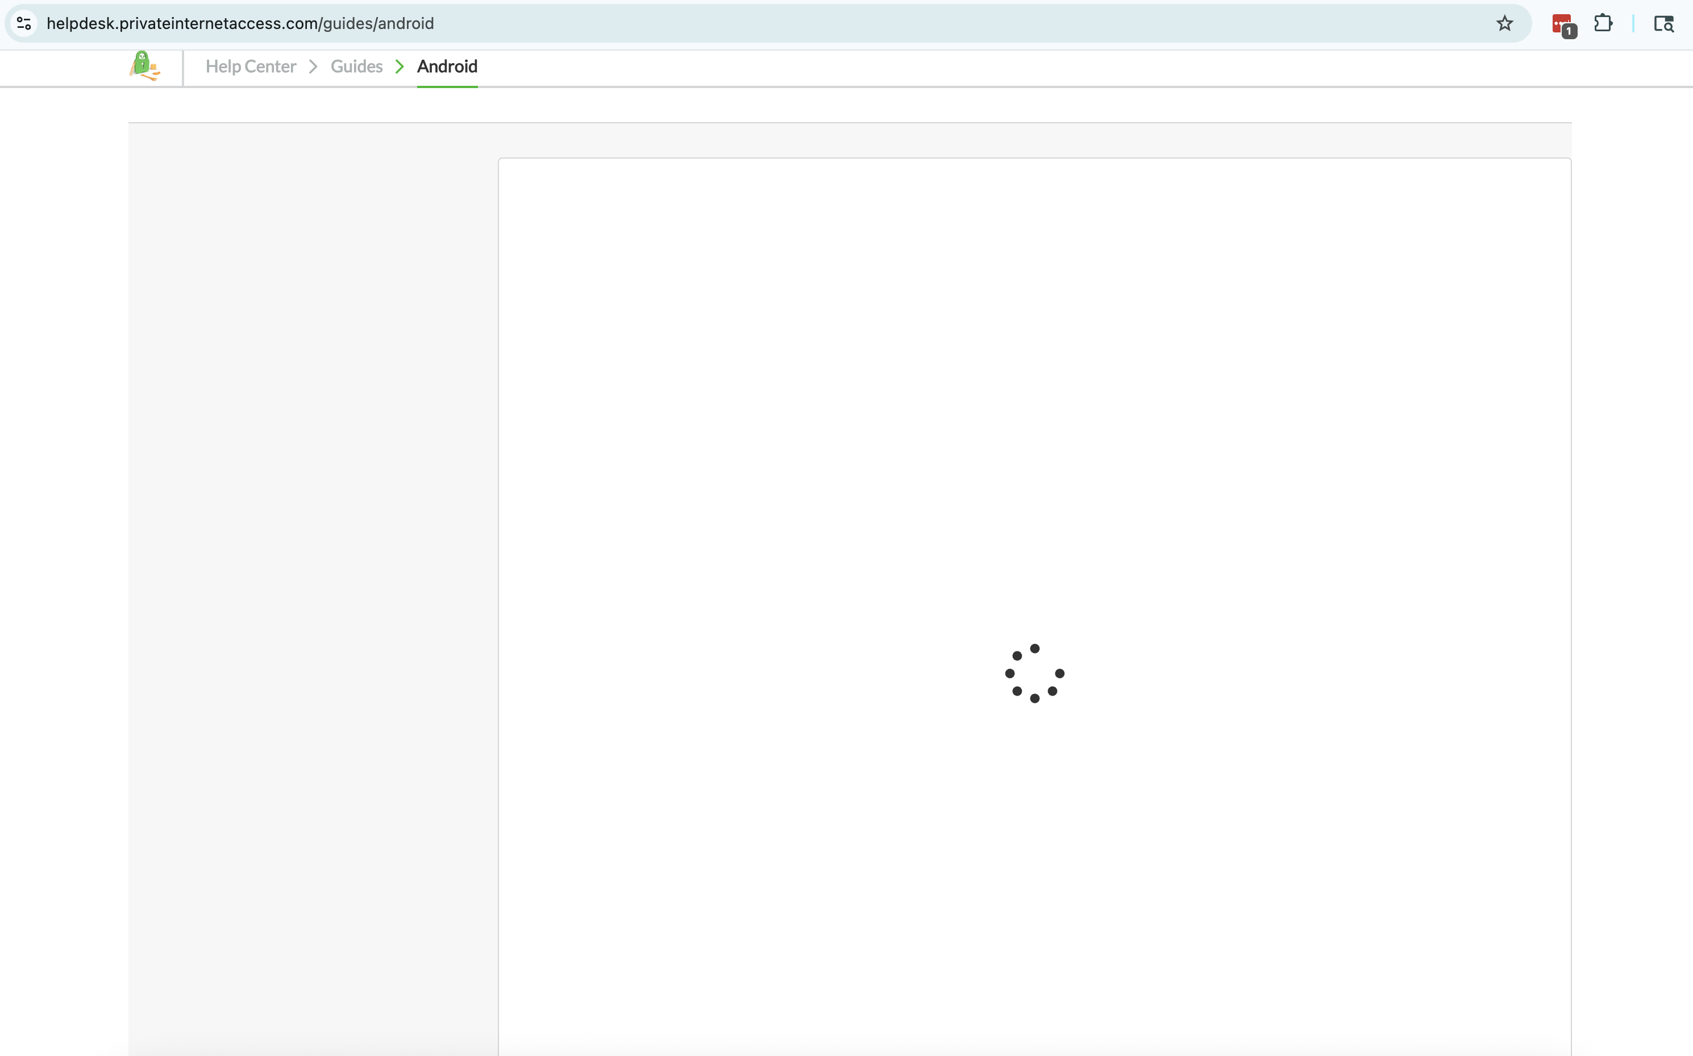Expand the chevron after Help Center
Screen dimensions: 1693x1056
313,66
